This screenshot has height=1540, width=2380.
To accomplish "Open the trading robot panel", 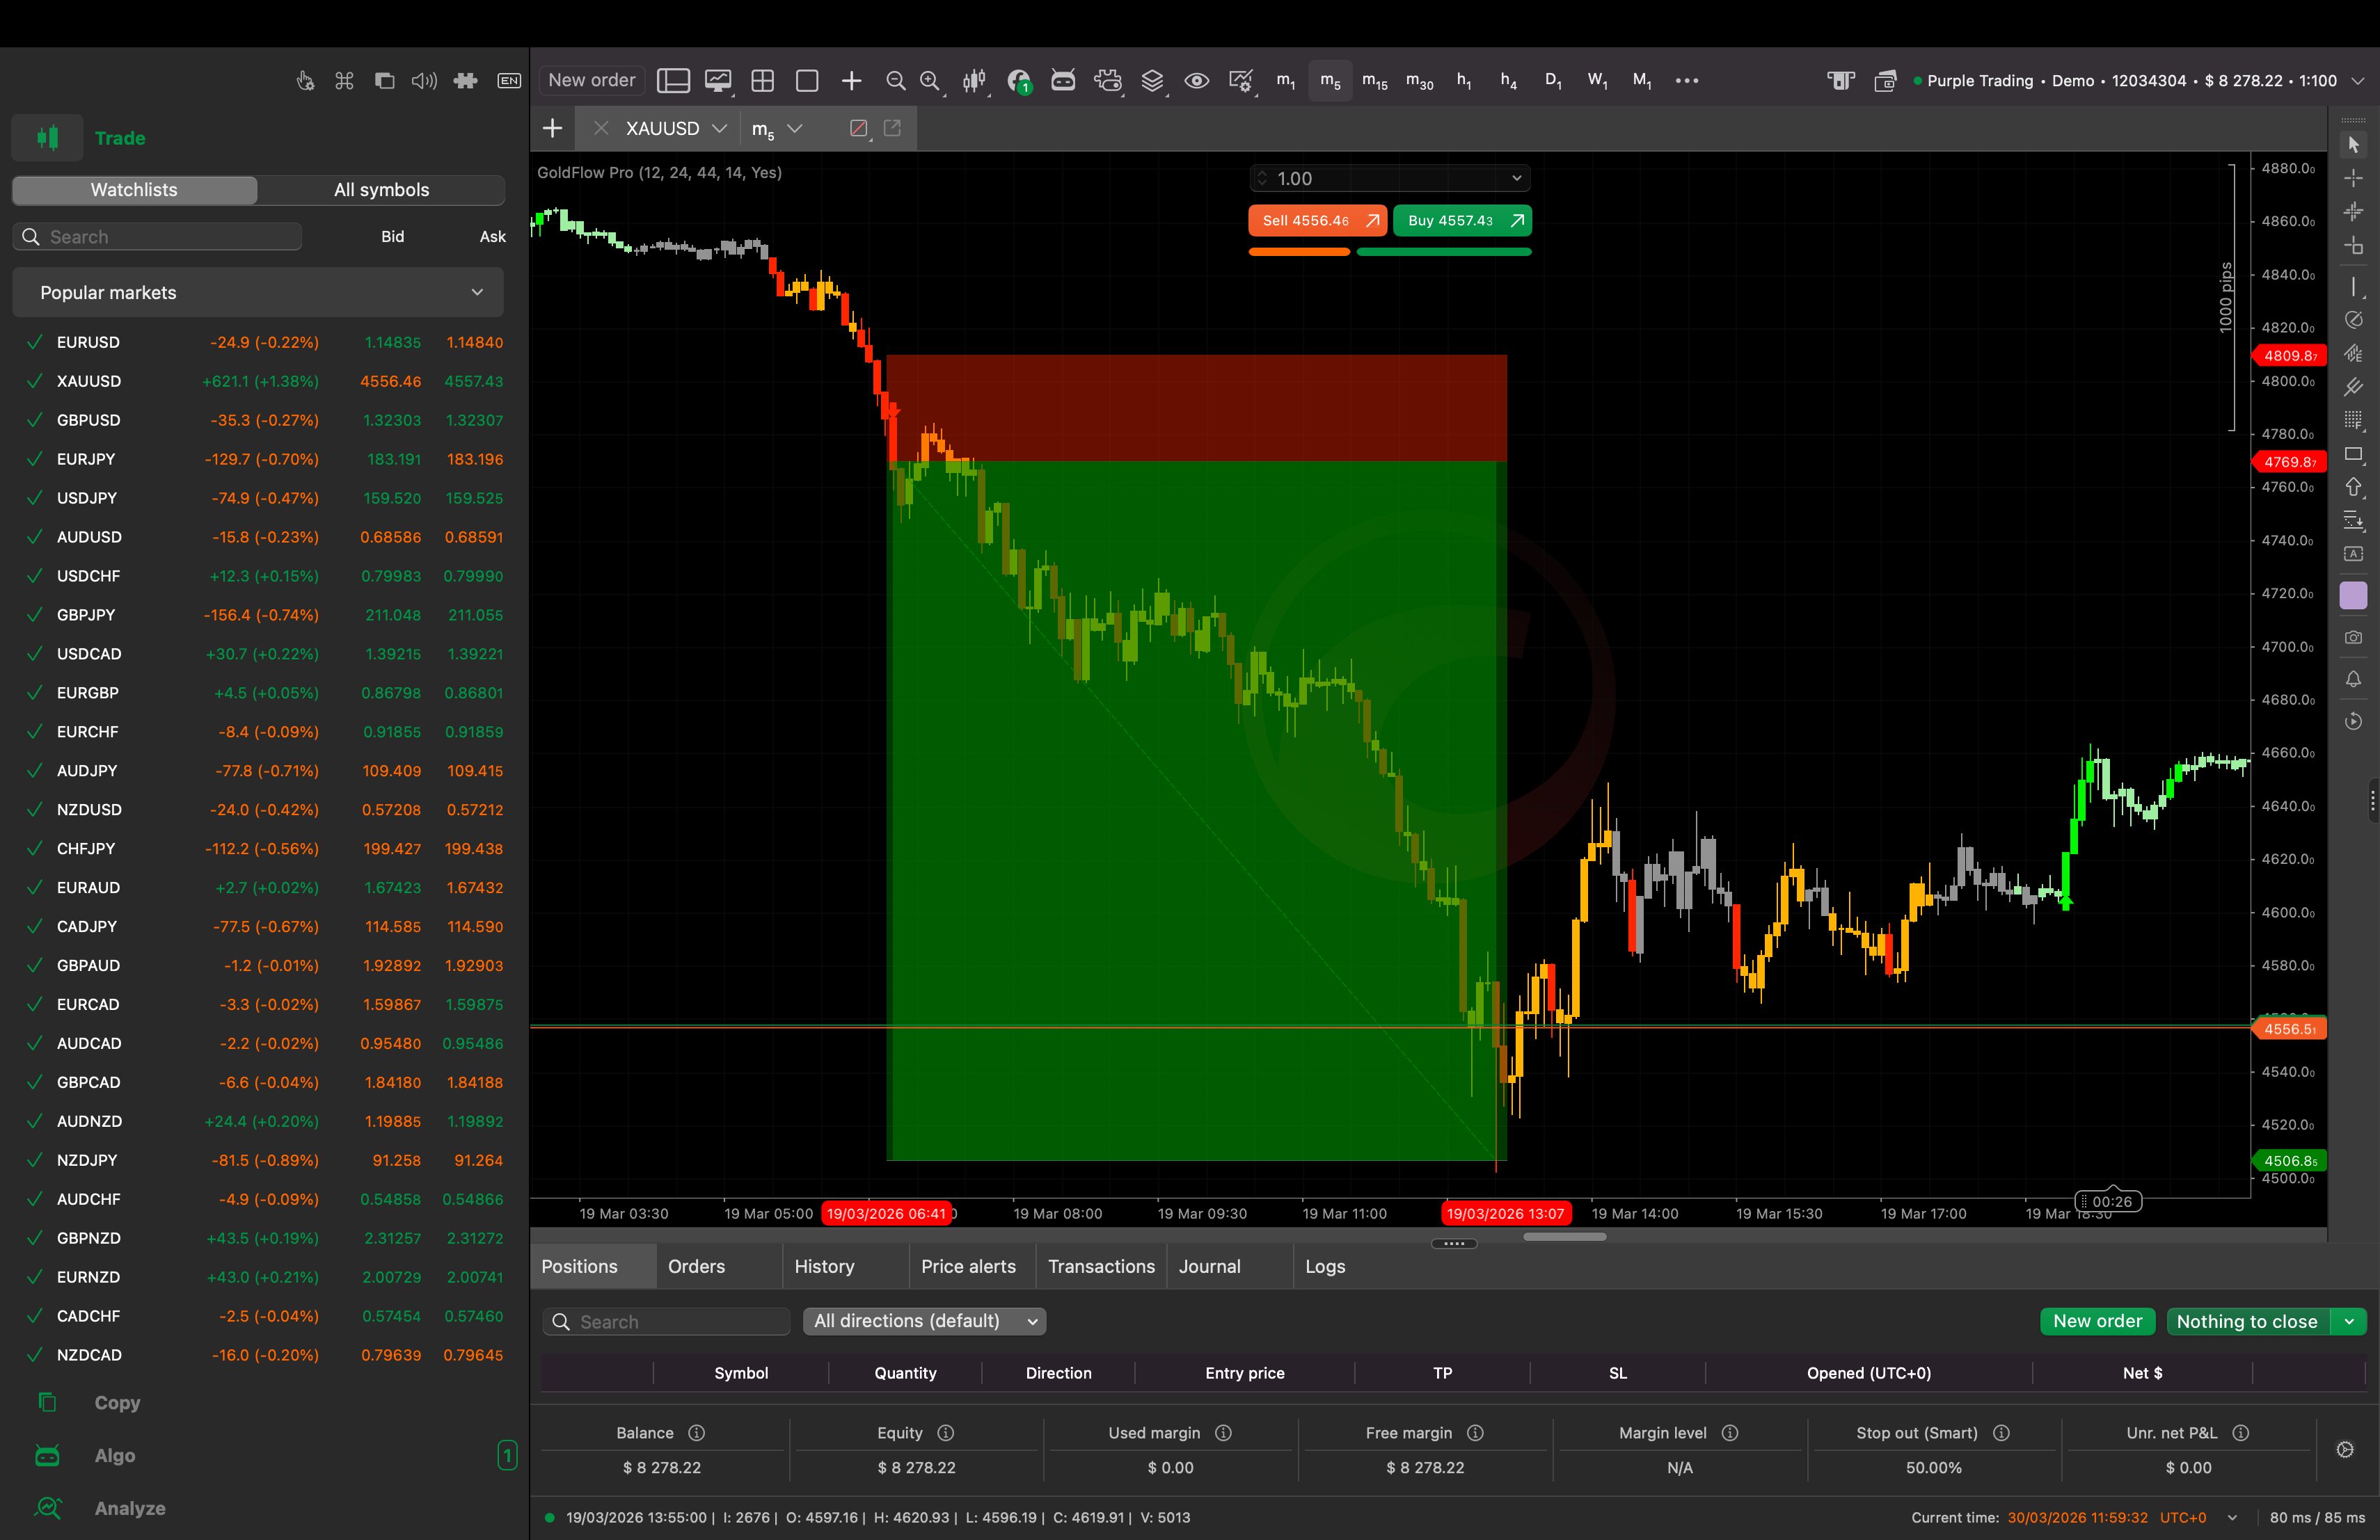I will (1063, 80).
